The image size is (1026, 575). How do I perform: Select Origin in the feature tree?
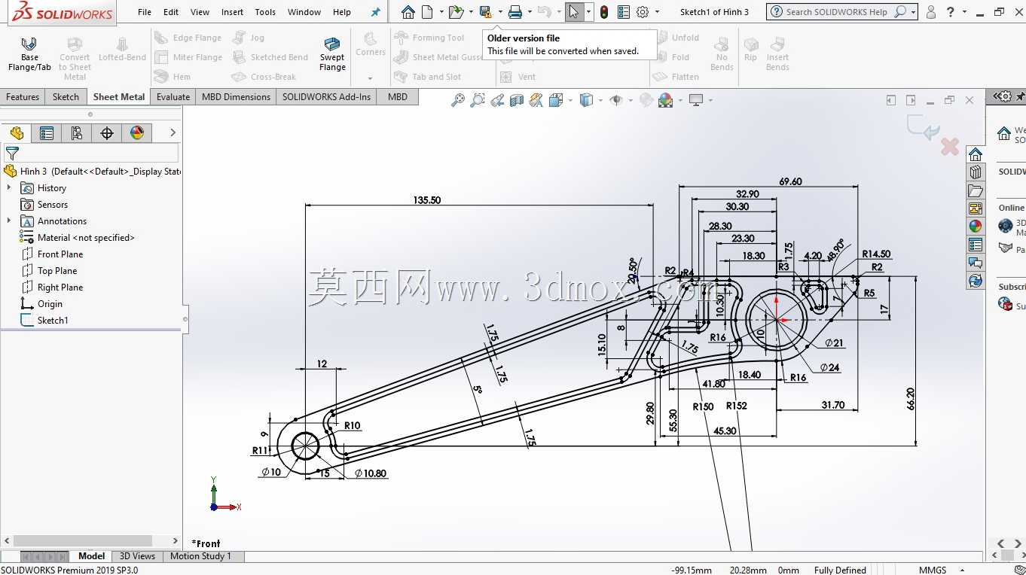coord(50,304)
